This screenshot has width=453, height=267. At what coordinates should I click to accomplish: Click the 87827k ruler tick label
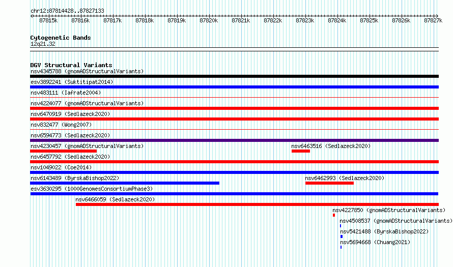coord(433,20)
